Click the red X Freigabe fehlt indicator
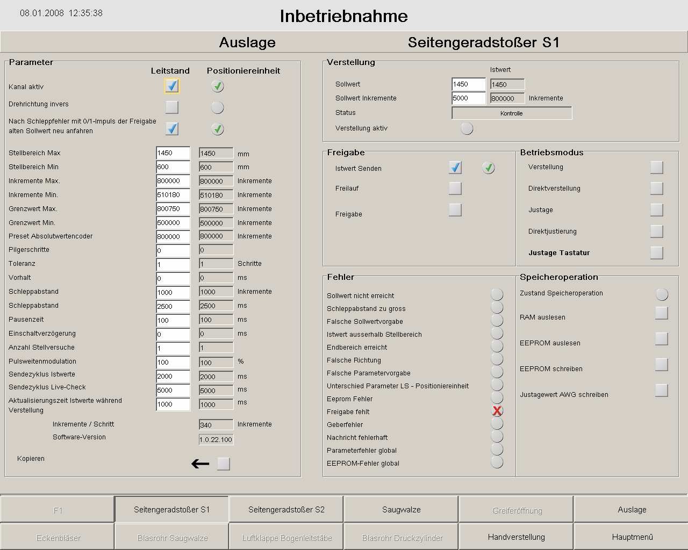This screenshot has height=550, width=688. pos(497,411)
